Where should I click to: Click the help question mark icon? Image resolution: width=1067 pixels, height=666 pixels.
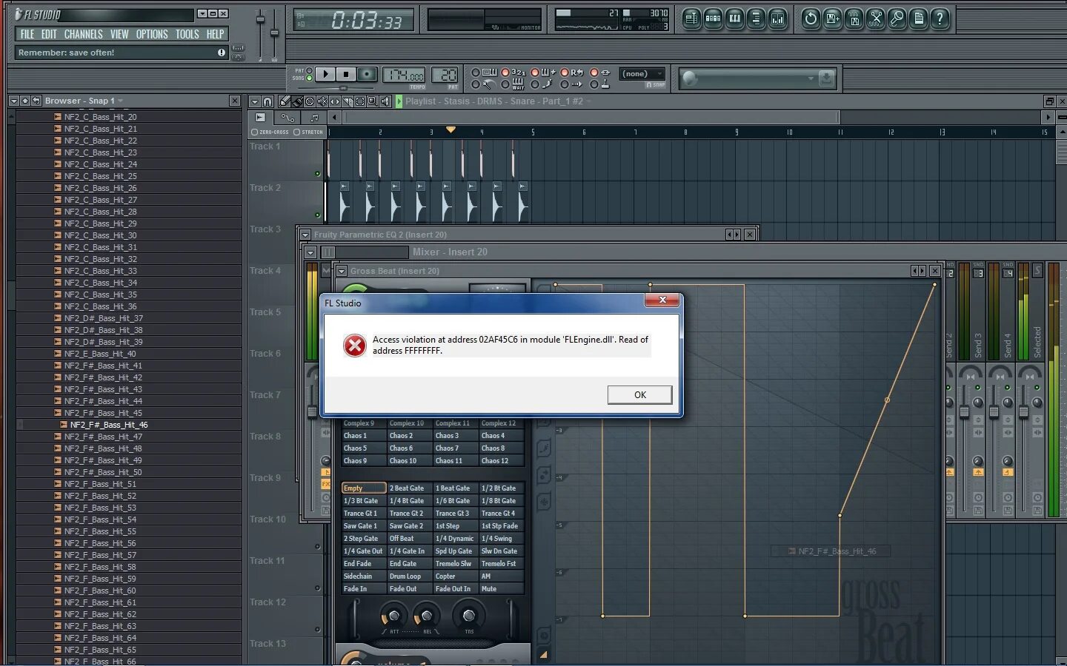(940, 18)
